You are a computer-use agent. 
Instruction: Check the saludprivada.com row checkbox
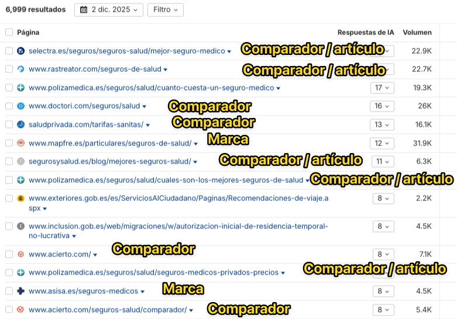[9, 124]
